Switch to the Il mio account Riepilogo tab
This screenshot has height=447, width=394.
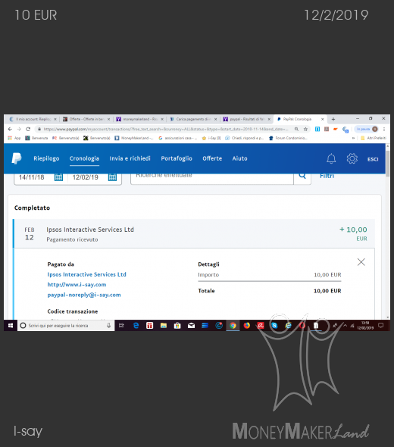(33, 119)
